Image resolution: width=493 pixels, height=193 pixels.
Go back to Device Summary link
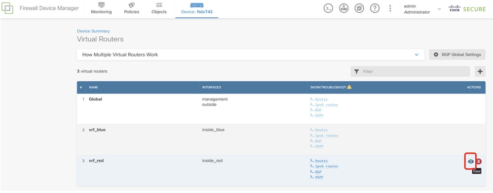coord(93,31)
